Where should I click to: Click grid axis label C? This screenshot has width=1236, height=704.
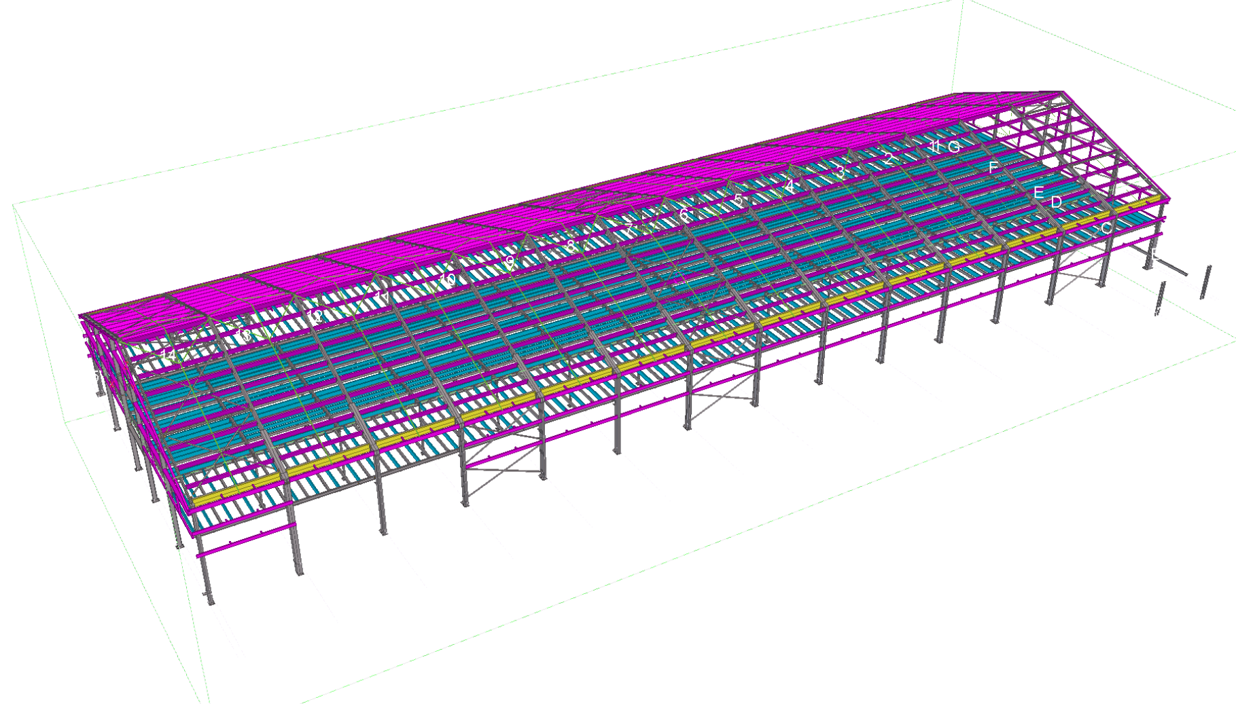coord(1106,229)
